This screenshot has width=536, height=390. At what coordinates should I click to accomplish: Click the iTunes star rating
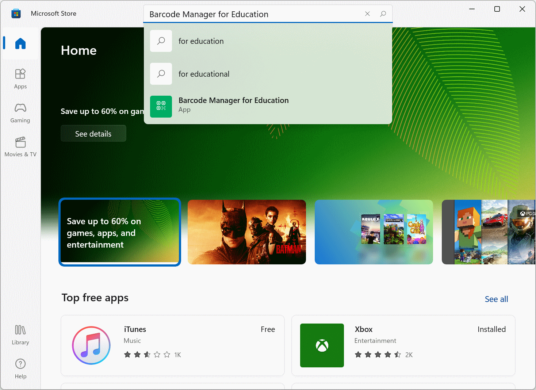tap(147, 355)
